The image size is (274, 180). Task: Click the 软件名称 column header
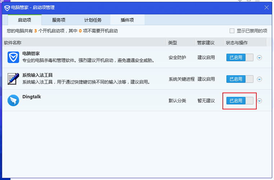pos(13,43)
